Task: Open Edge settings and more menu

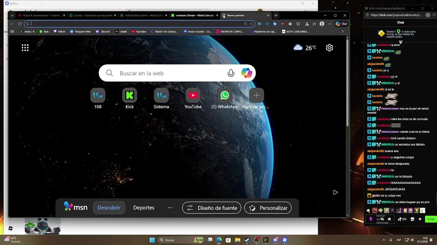Action: click(329, 24)
